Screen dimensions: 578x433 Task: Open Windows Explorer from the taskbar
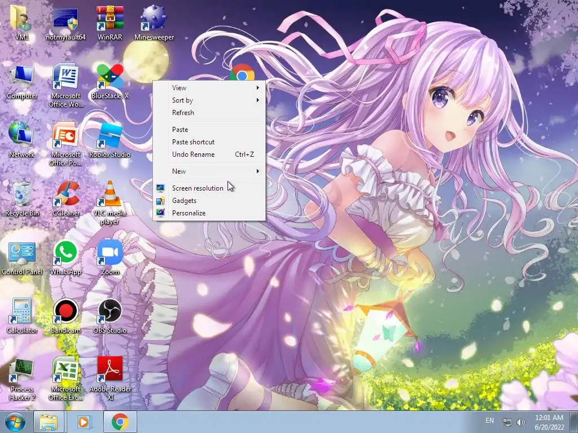[49, 422]
